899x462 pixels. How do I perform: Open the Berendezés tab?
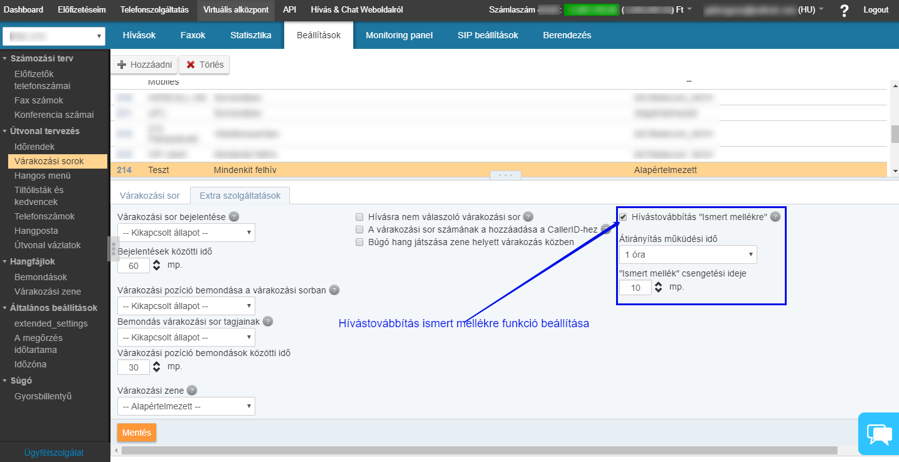(567, 35)
